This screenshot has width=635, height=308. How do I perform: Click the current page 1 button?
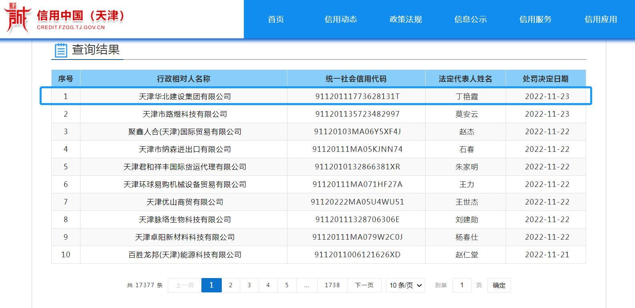(211, 285)
